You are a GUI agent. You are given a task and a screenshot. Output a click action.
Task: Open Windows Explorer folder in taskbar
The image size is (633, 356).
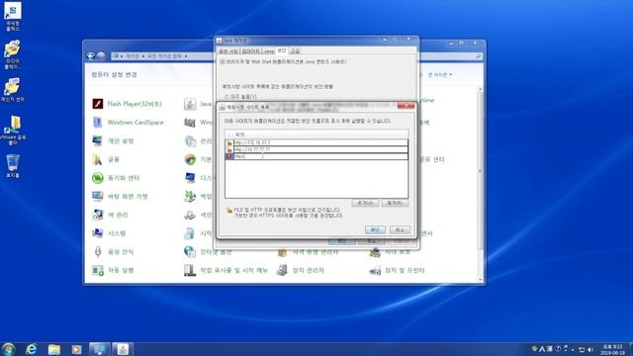click(53, 349)
